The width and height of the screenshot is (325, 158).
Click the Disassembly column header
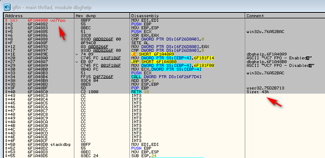coord(188,16)
